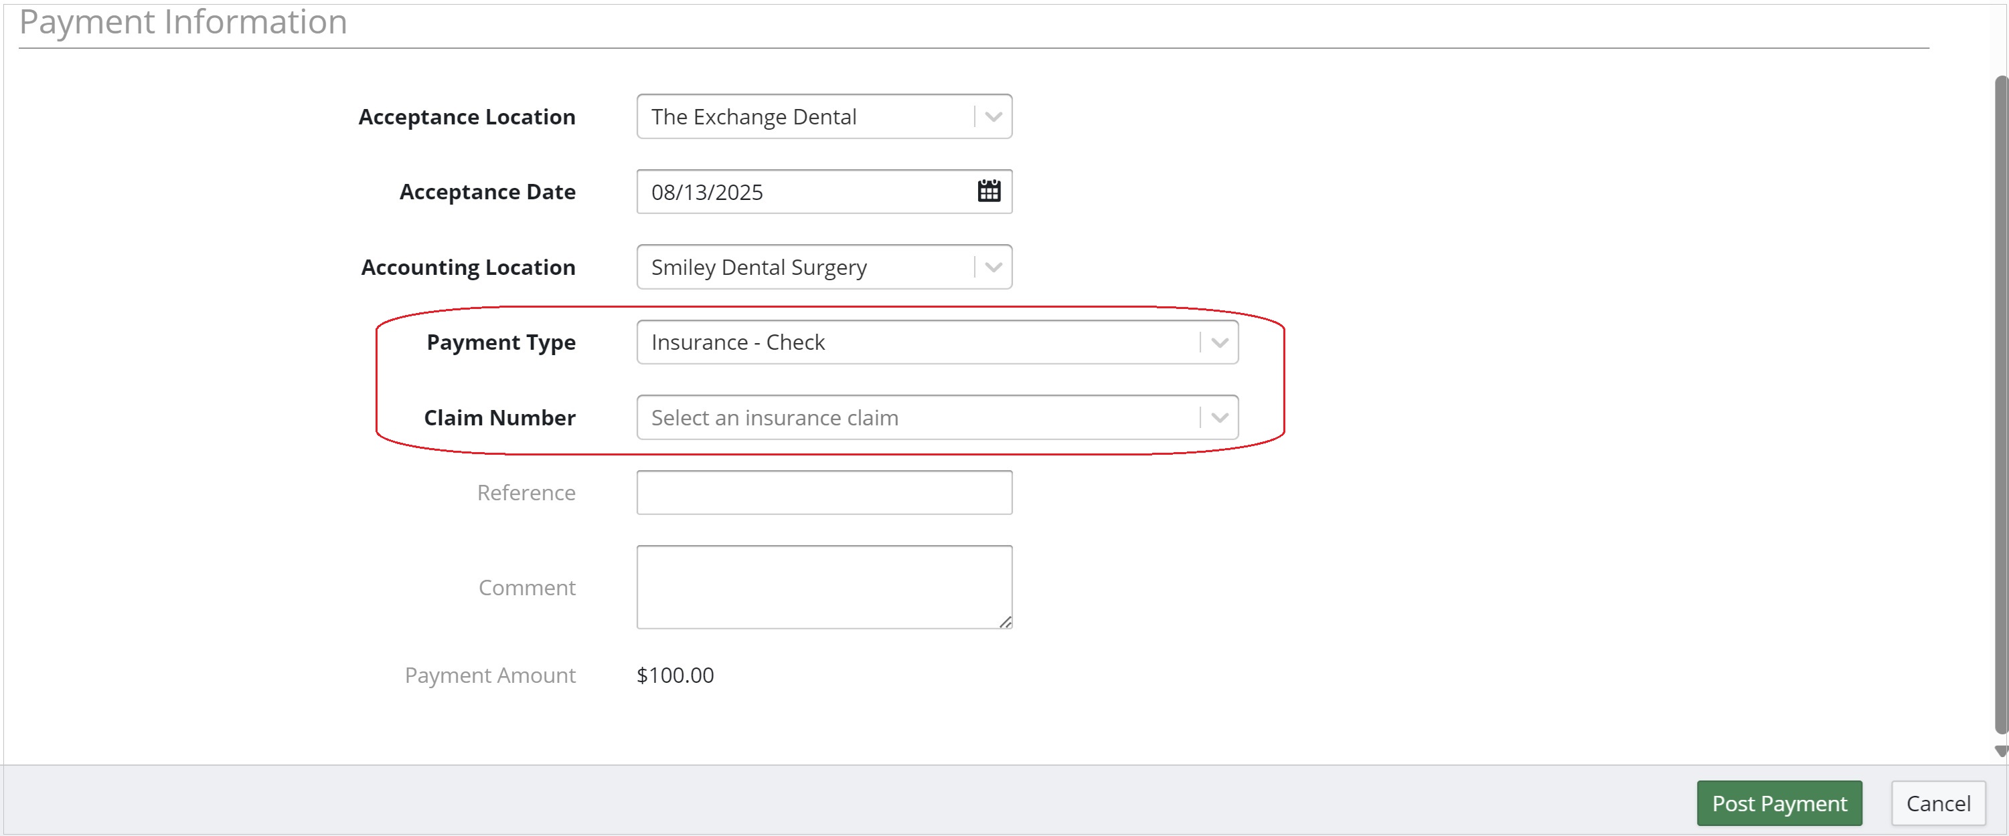
Task: Click the Payment Type label
Action: coord(501,342)
